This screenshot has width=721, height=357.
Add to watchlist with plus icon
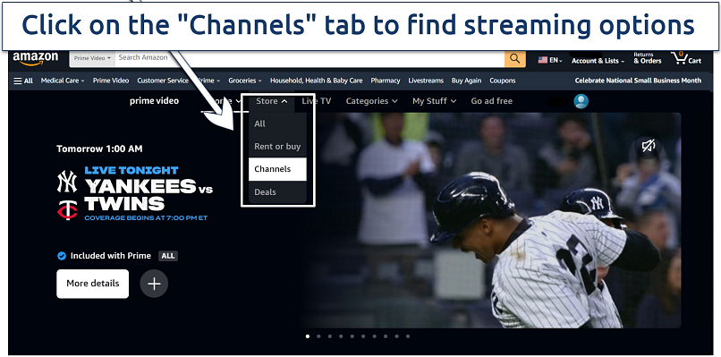(154, 284)
